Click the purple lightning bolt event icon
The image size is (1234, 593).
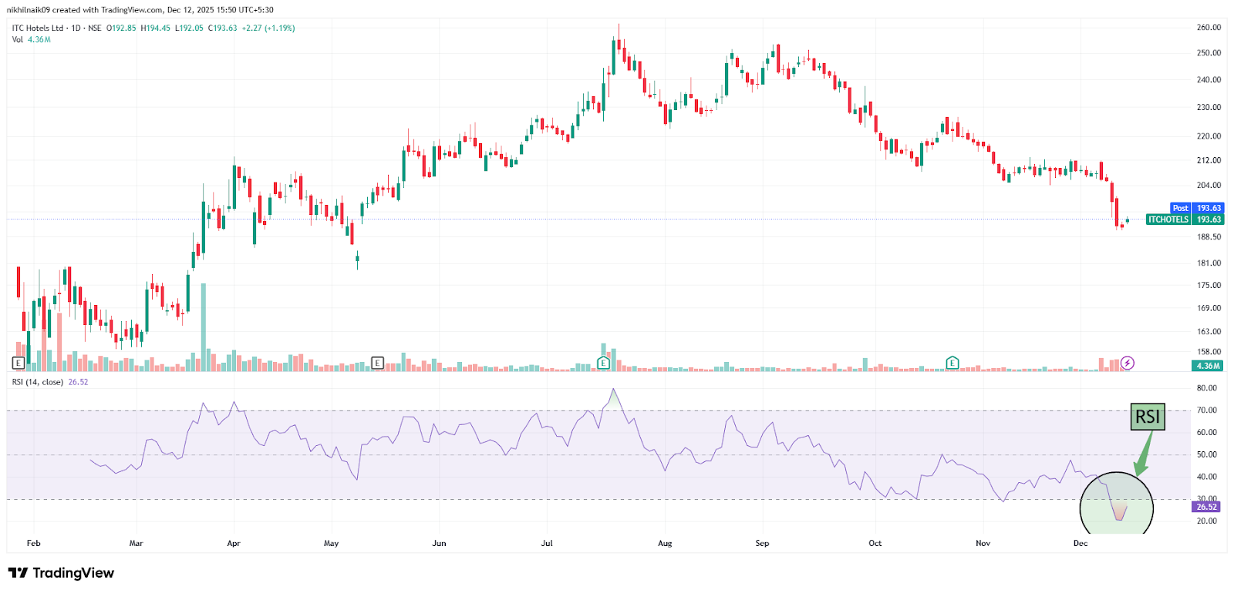(1128, 363)
